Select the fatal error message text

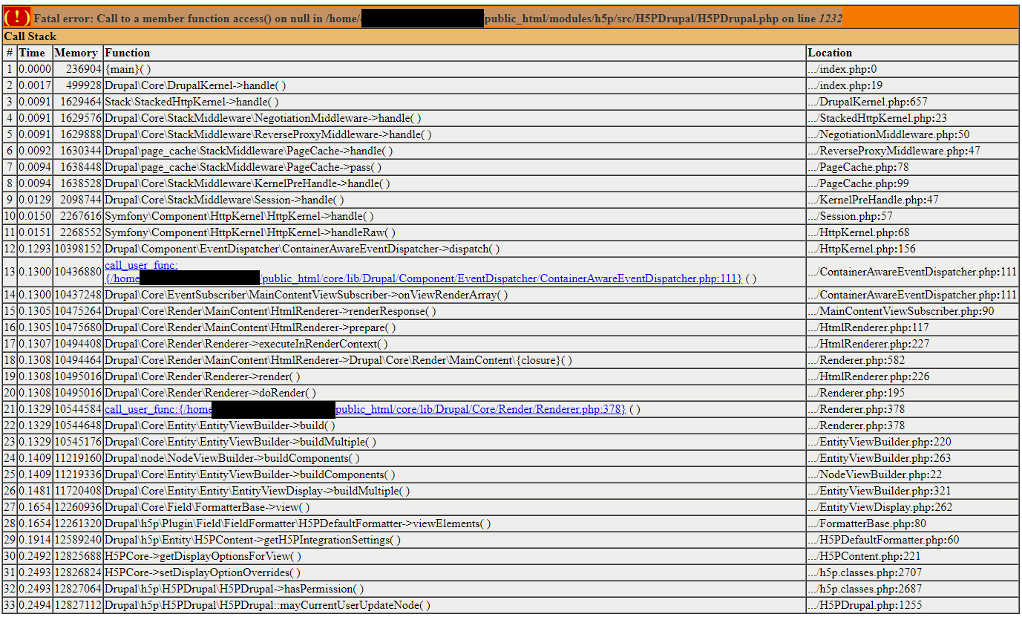(x=438, y=19)
